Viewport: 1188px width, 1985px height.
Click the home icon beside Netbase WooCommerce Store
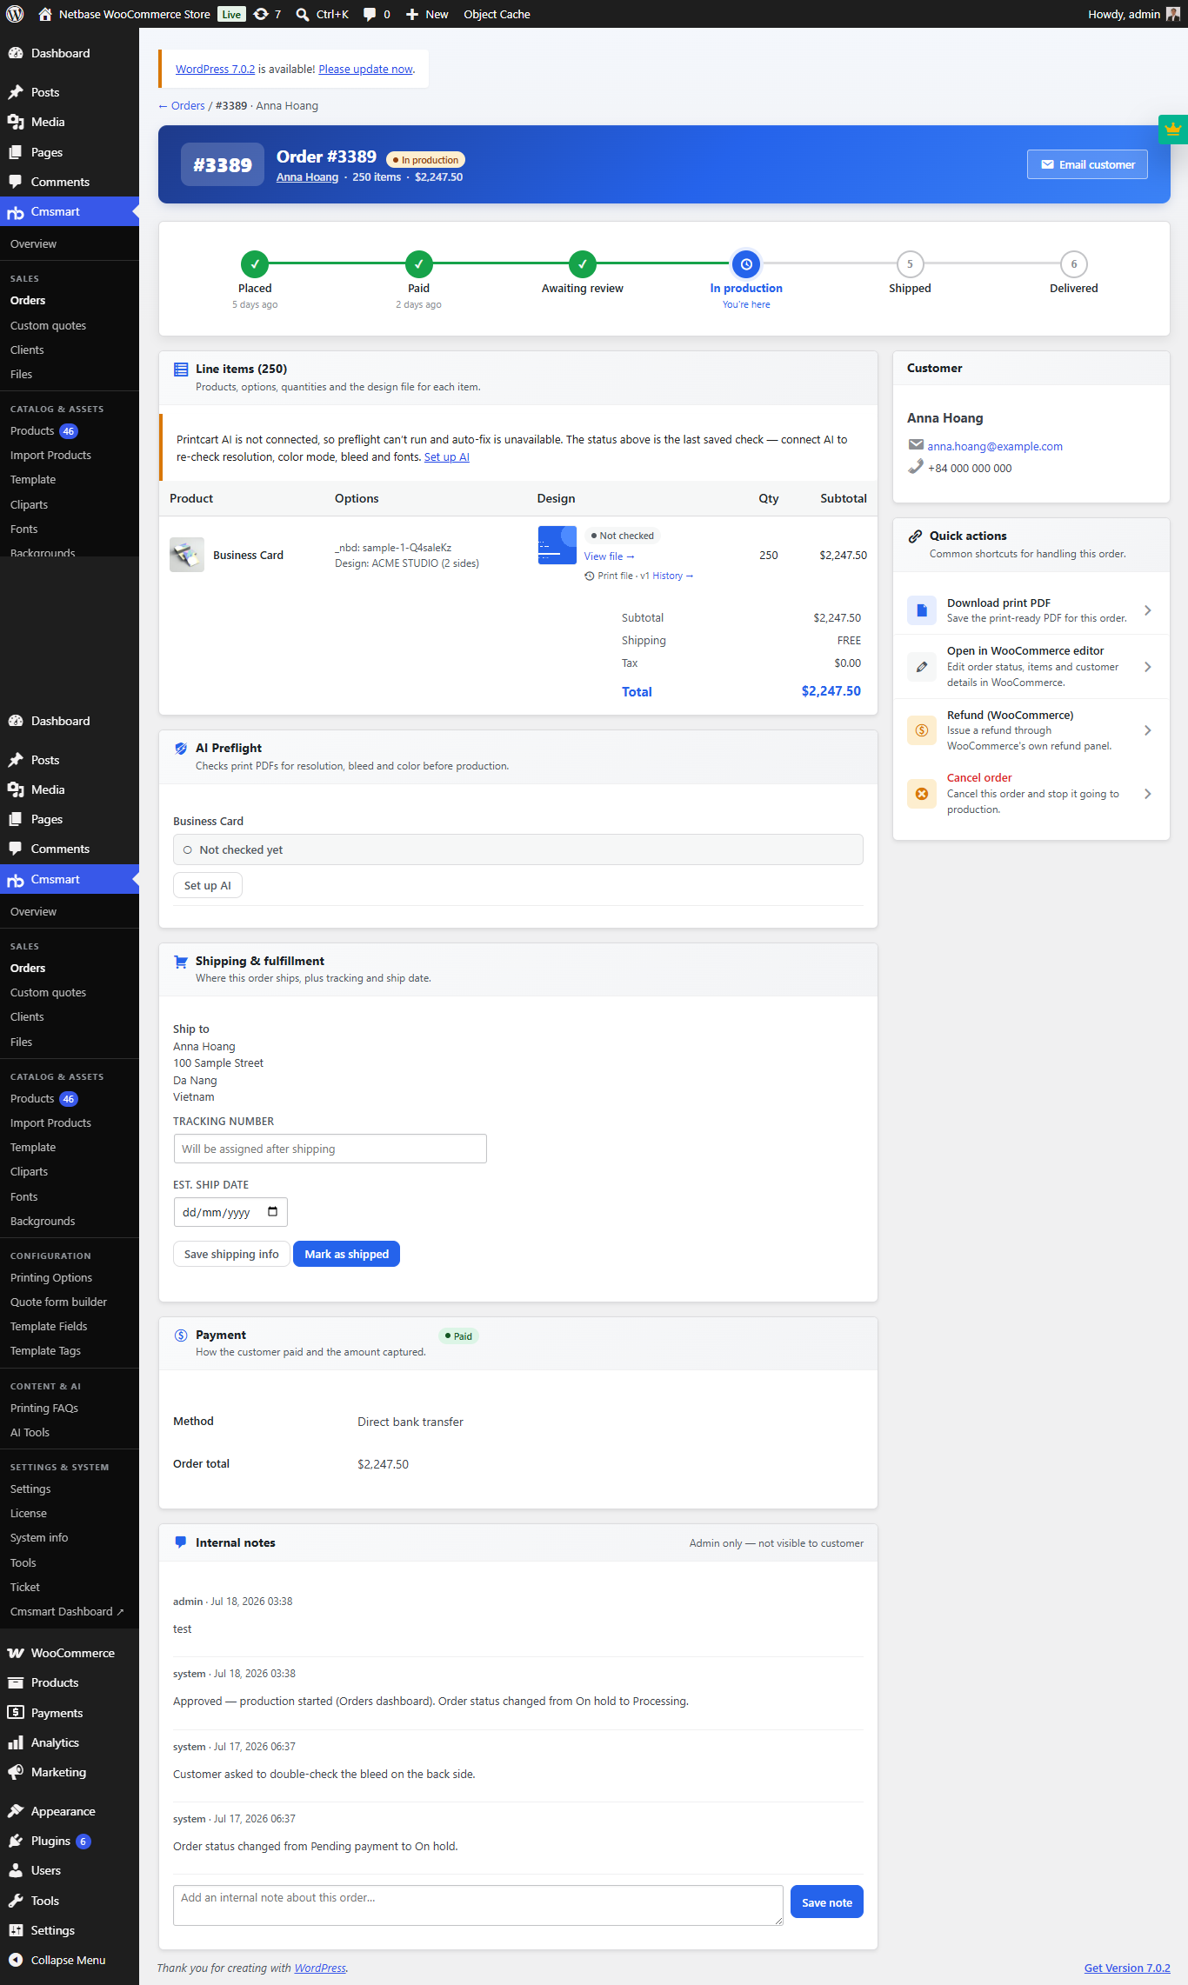(45, 14)
